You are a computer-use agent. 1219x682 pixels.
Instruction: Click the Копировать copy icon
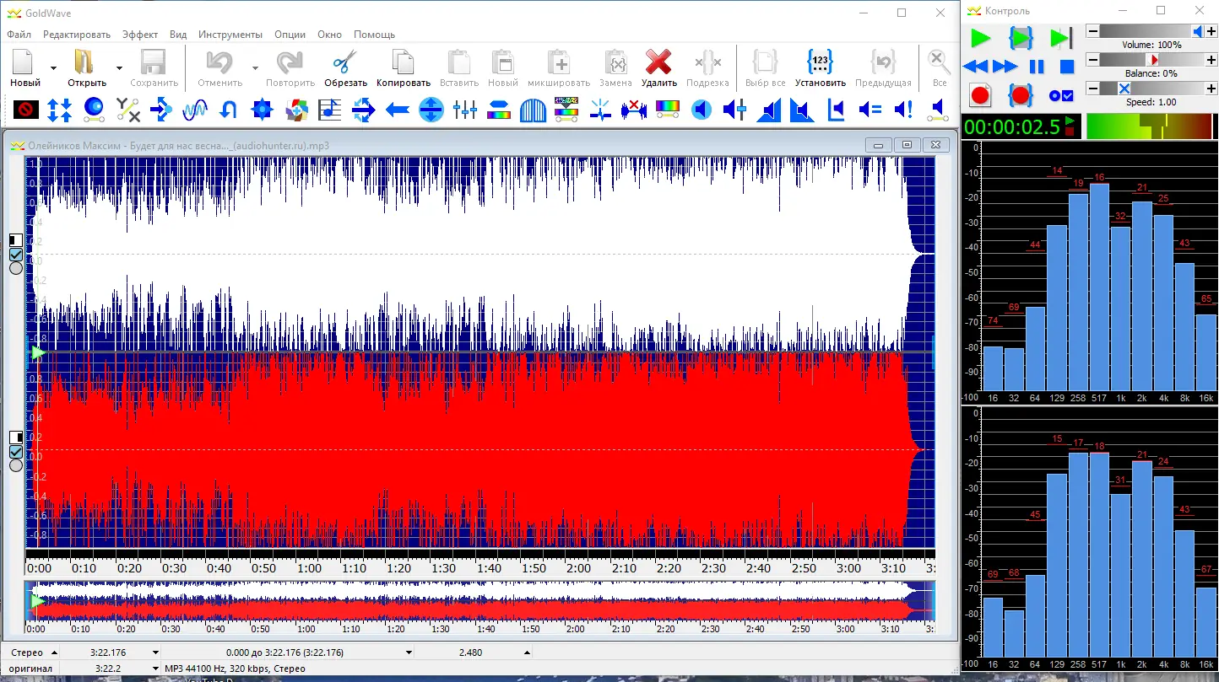pos(403,63)
